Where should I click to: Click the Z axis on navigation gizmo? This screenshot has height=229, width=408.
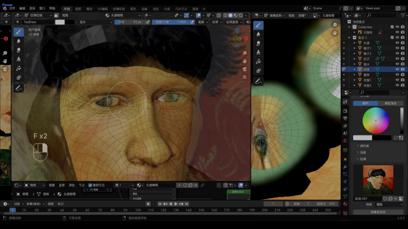237,31
